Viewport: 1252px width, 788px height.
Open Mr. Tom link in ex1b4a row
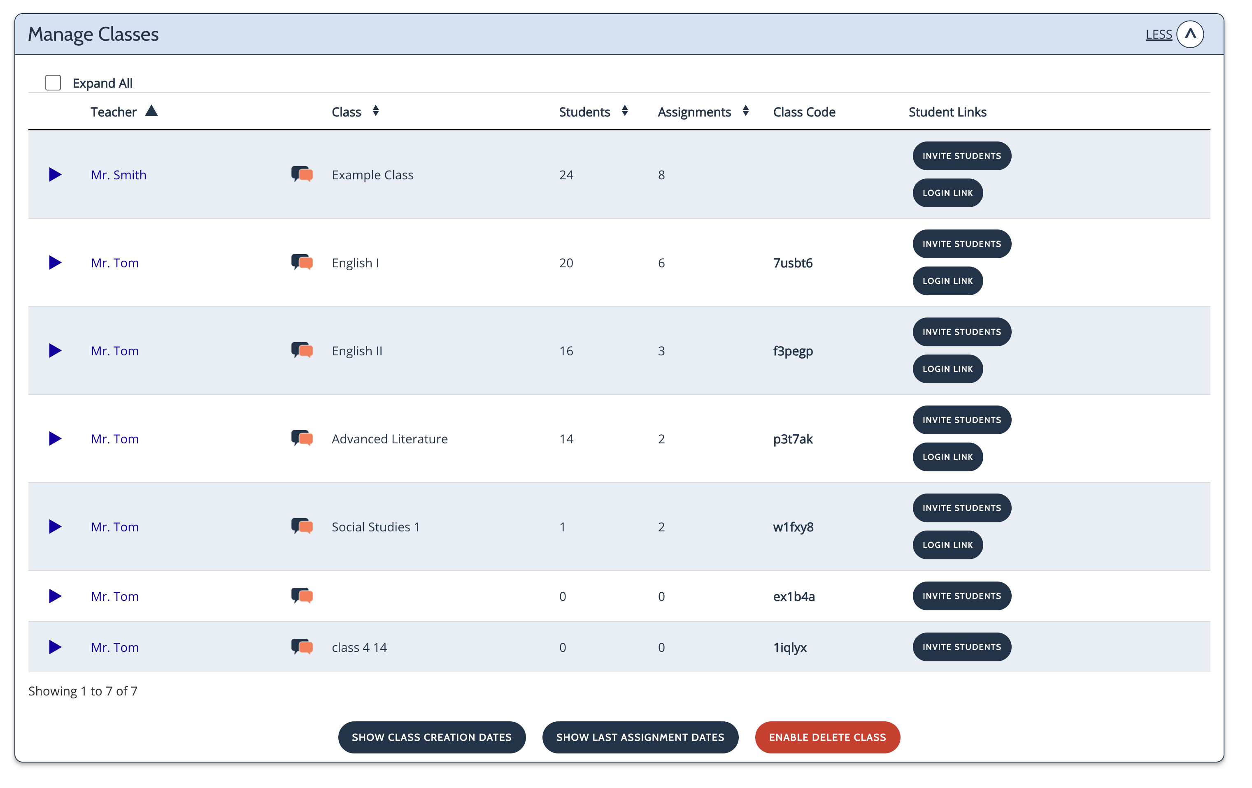pyautogui.click(x=115, y=596)
